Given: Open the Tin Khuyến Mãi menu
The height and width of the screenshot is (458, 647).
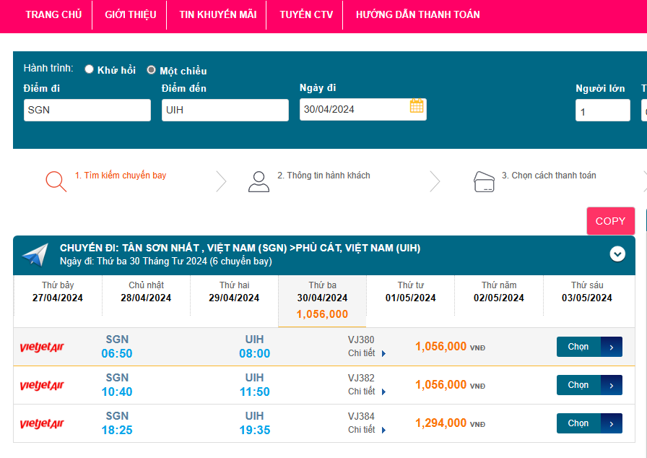Looking at the screenshot, I should 217,14.
